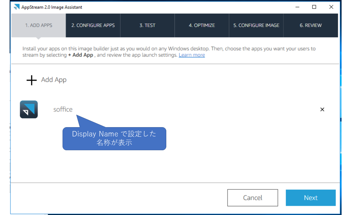Open the 1. ADD APPS tab
Screen dimensions: 347x215
pyautogui.click(x=38, y=25)
